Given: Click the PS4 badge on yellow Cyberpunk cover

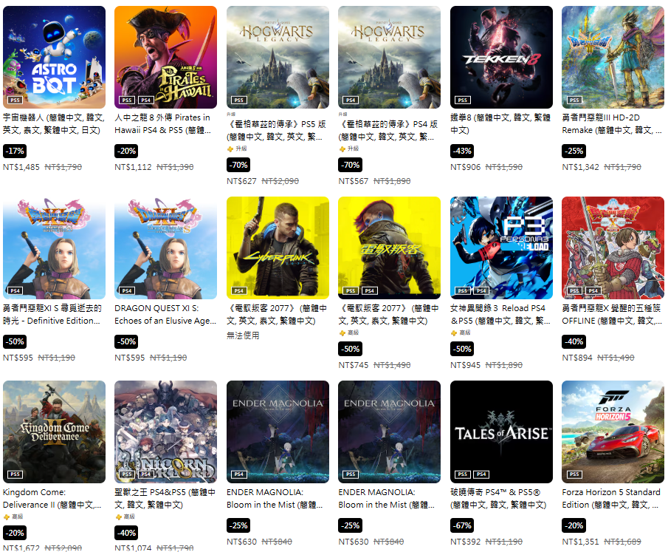Looking at the screenshot, I should (239, 290).
